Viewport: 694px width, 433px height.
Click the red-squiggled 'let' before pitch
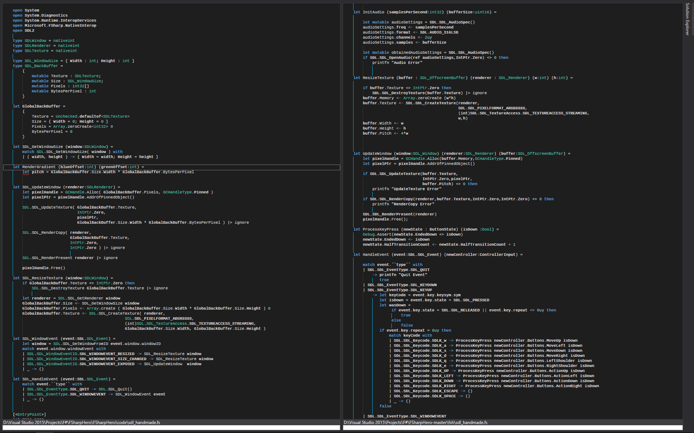pyautogui.click(x=26, y=172)
